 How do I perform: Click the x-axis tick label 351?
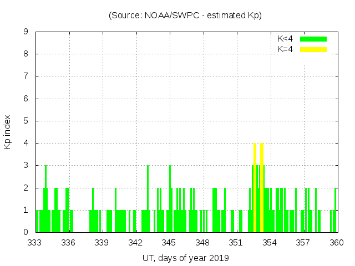(x=236, y=243)
